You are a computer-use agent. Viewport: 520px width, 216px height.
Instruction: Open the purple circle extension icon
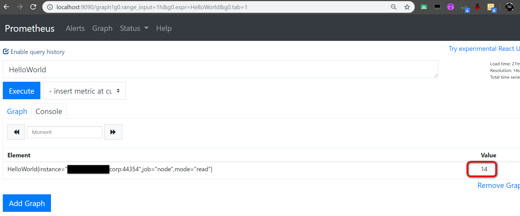(451, 7)
